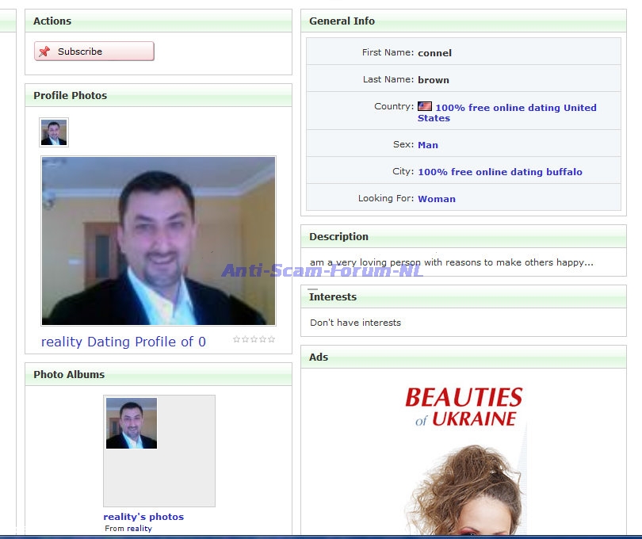Click the United States flag icon
642x539 pixels.
coord(425,106)
